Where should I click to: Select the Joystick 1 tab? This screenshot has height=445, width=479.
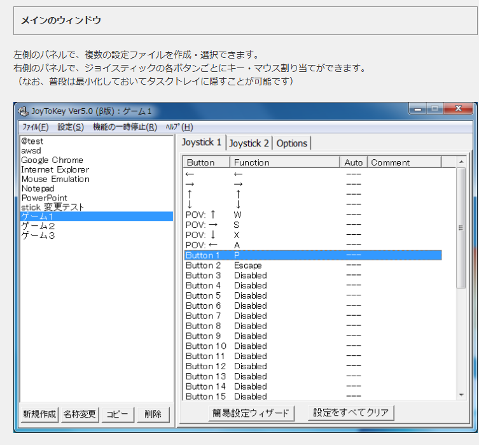point(202,143)
